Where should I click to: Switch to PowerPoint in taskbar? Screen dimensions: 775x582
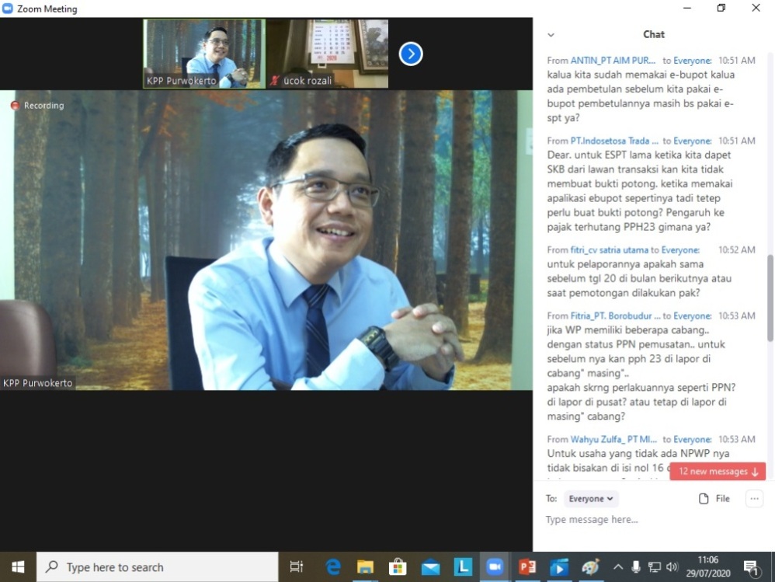click(527, 567)
